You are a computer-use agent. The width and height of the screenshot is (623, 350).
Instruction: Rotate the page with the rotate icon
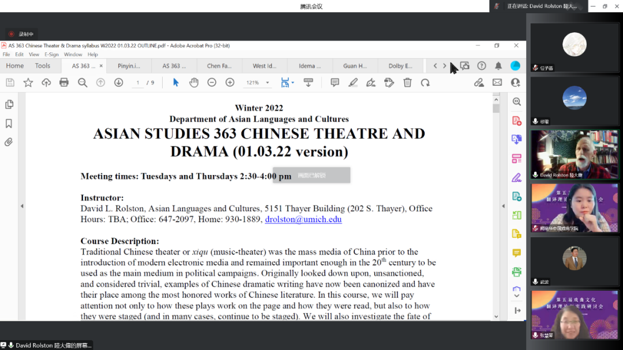(x=425, y=82)
